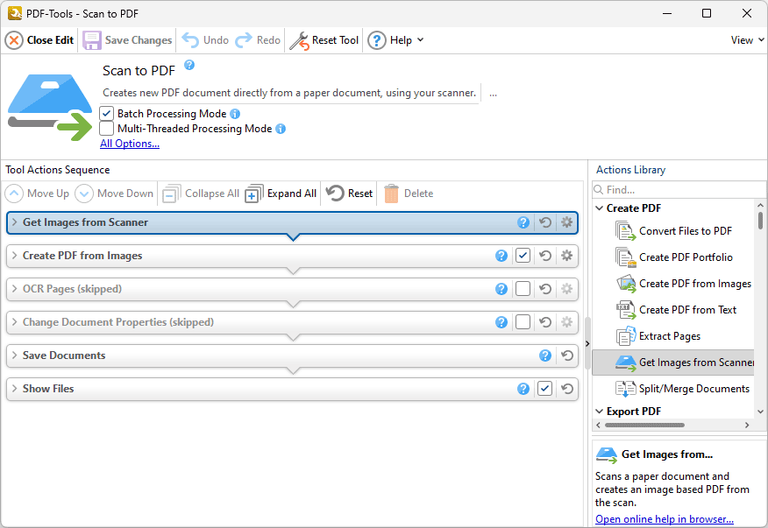Expand All actions in the sequence

coord(281,194)
